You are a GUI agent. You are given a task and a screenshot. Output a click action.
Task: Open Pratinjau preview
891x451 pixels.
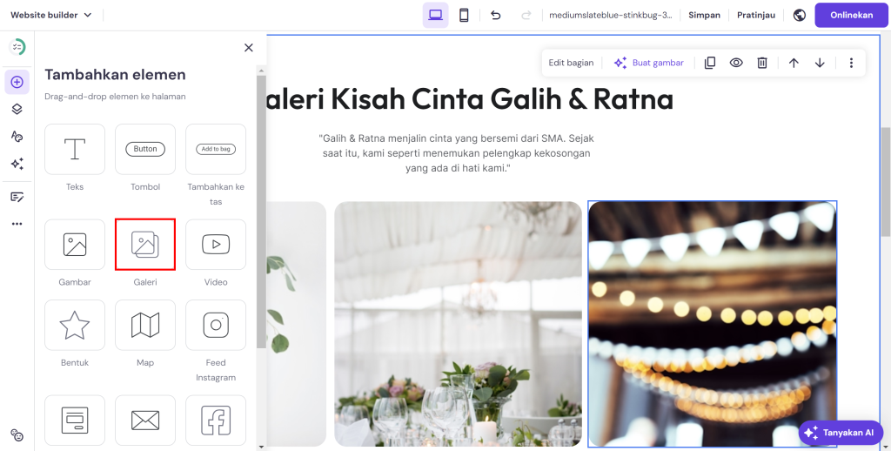click(756, 16)
